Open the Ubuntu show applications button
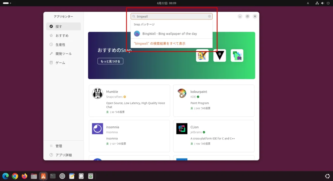 coord(327,176)
